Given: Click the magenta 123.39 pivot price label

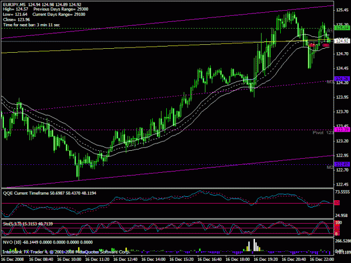Looking at the screenshot, I should [342, 130].
